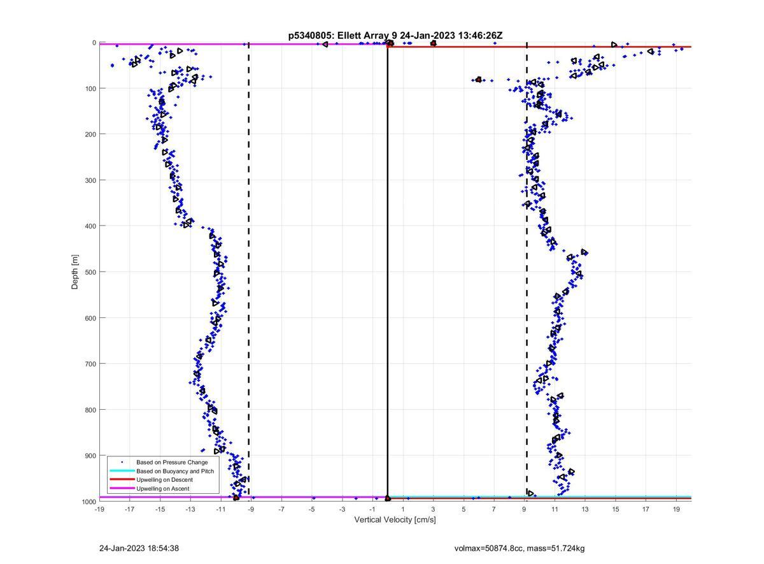The height and width of the screenshot is (564, 764).
Task: Click the timestamp '24-Jan-2023 18:54:38'
Action: coord(139,548)
